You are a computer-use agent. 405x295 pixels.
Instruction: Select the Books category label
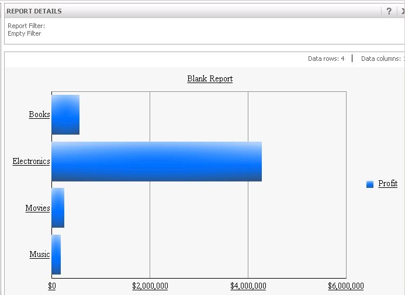click(39, 114)
